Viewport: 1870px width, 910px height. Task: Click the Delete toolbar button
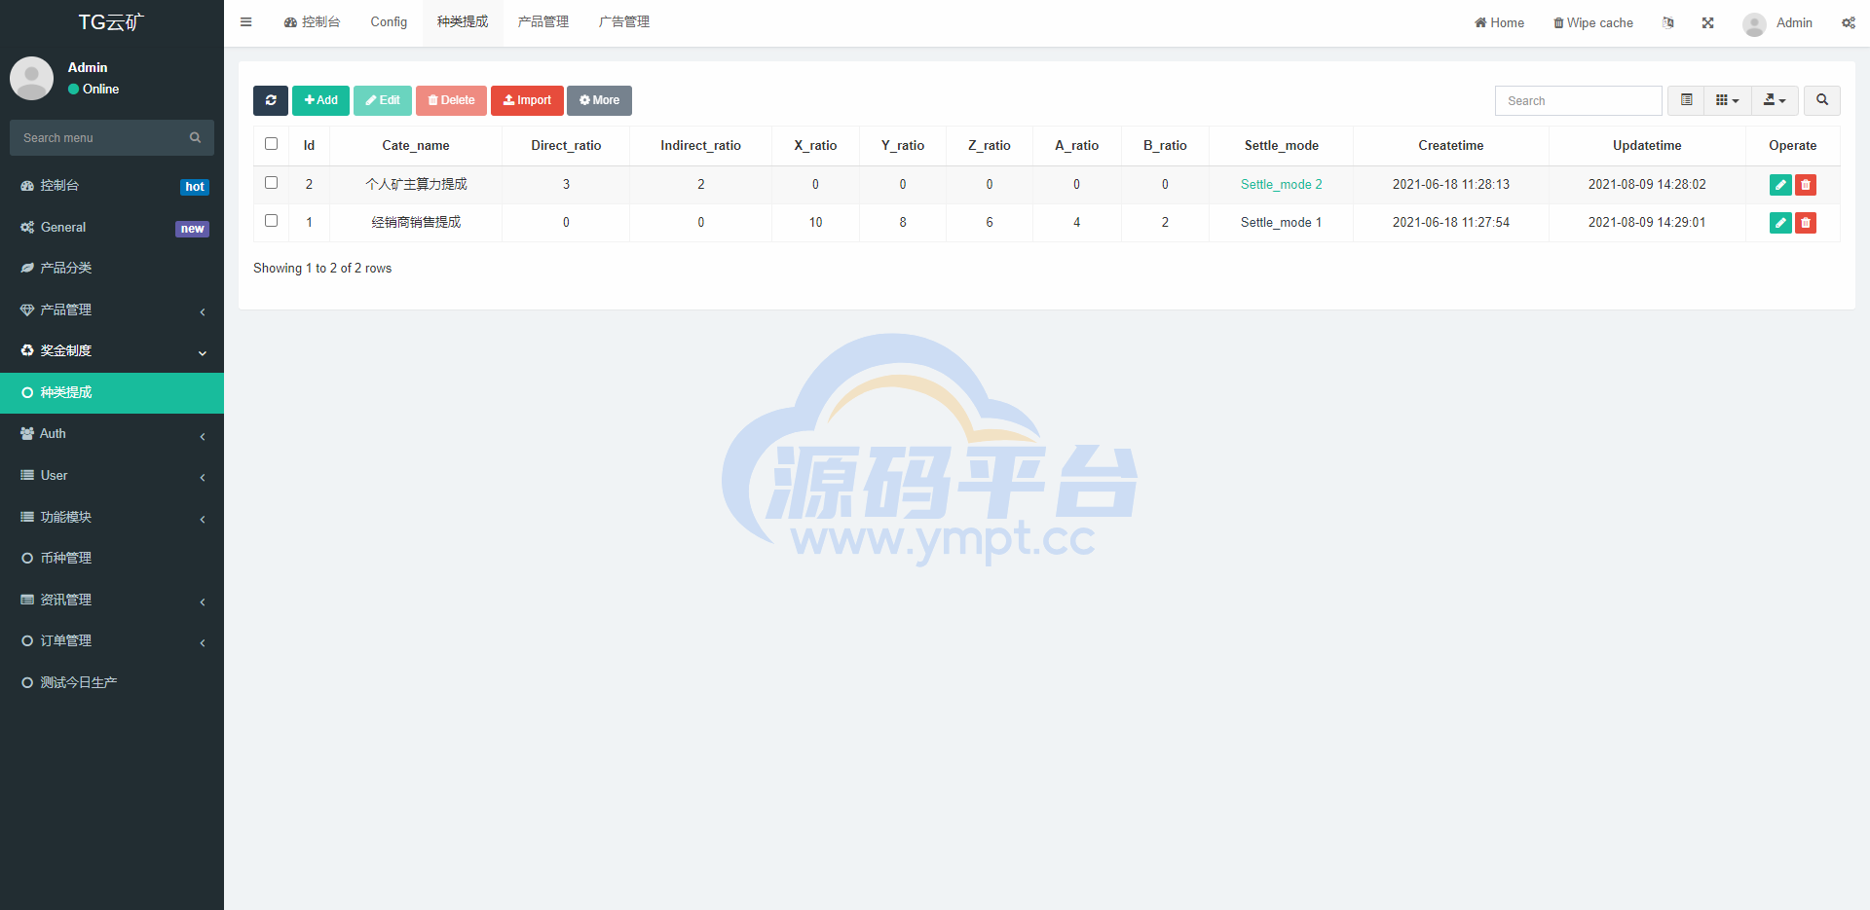[451, 100]
